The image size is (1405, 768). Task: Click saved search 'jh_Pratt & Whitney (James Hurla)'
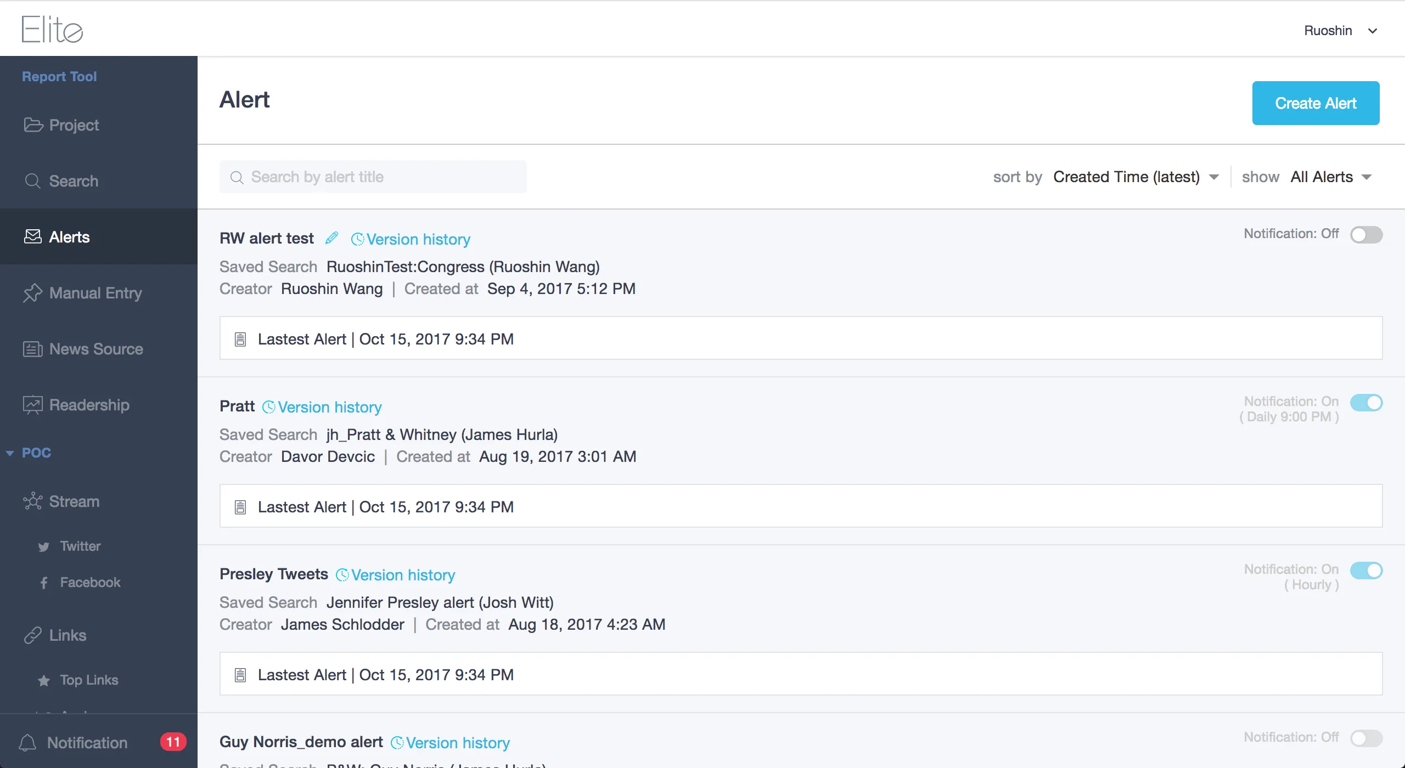(442, 434)
